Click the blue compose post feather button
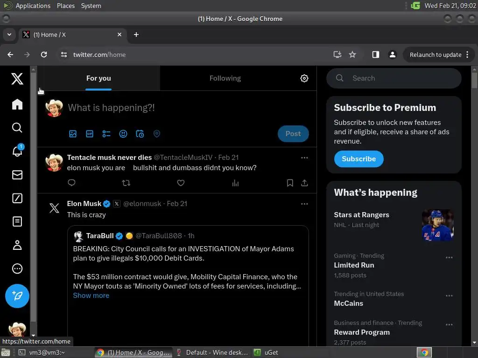Screen dimensions: 478x358 [x=17, y=296]
